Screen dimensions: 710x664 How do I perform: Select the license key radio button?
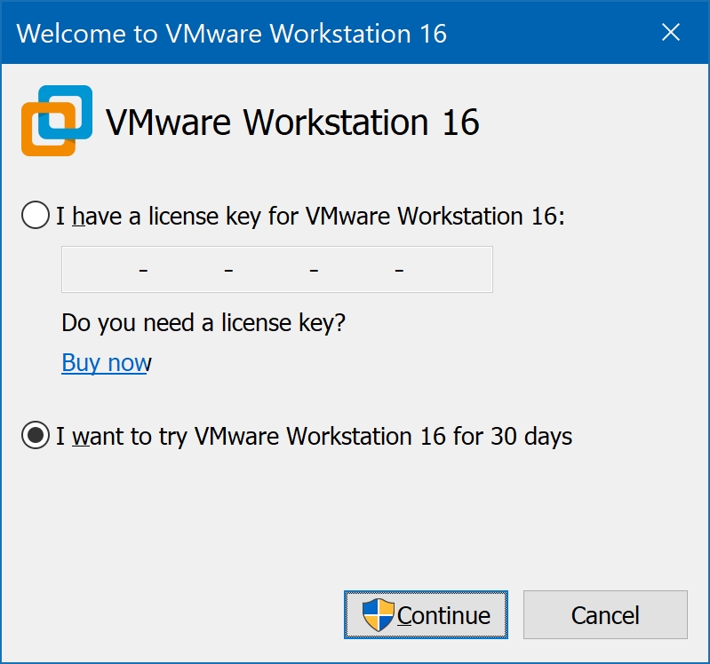(36, 215)
